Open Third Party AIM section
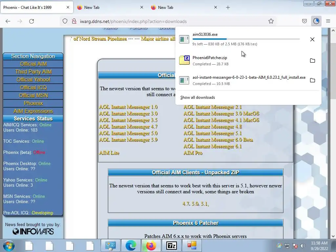The height and width of the screenshot is (252, 336). 33,72
